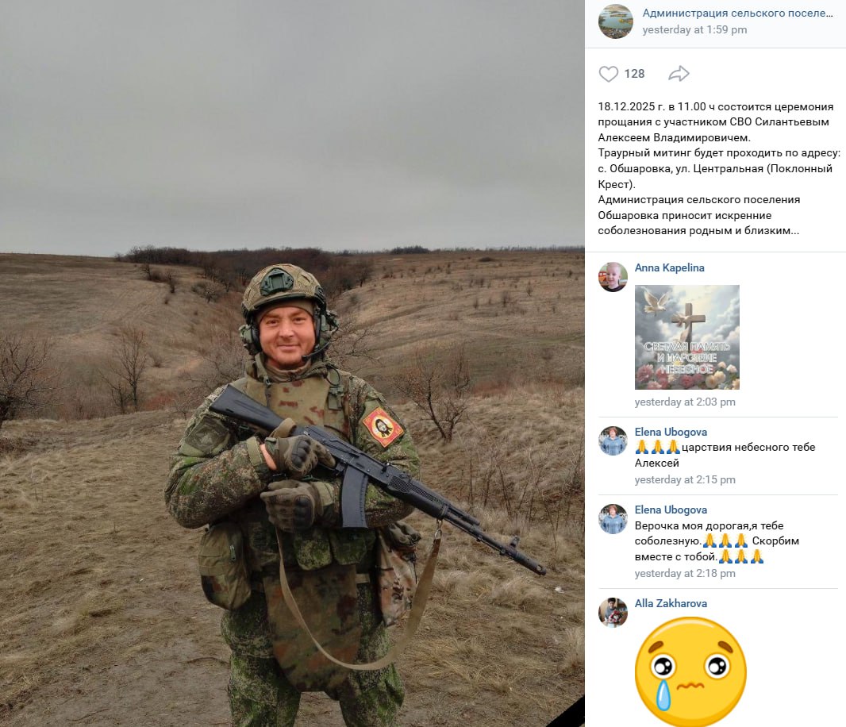This screenshot has width=846, height=727.
Task: Share the post with the arrow icon
Action: (679, 73)
